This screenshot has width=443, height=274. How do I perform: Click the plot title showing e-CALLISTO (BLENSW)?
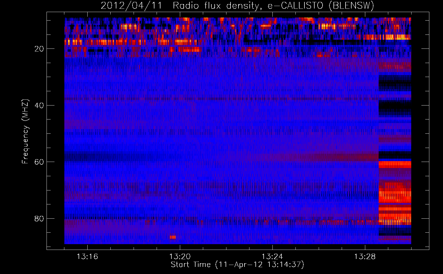click(x=237, y=5)
